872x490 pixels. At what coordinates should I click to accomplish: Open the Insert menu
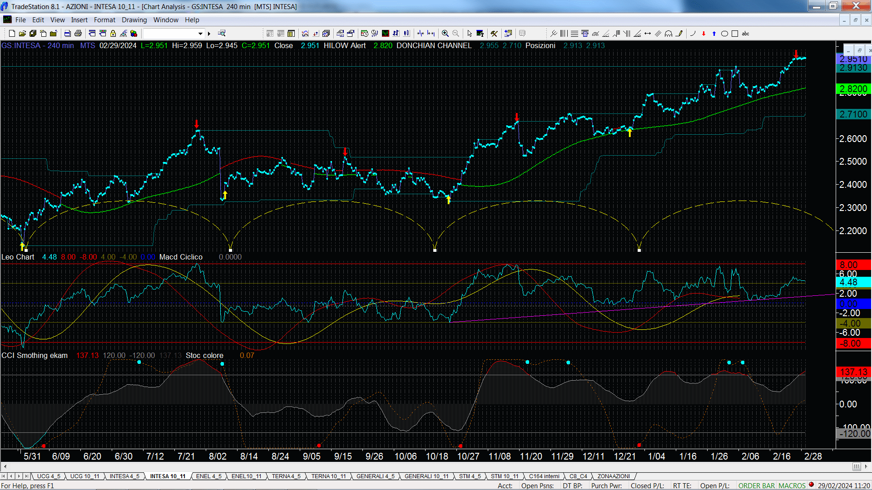click(x=79, y=20)
